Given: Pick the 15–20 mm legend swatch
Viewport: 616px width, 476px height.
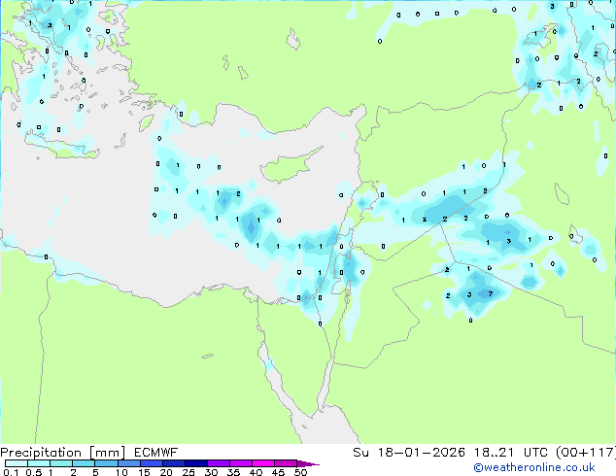Looking at the screenshot, I should (151, 463).
